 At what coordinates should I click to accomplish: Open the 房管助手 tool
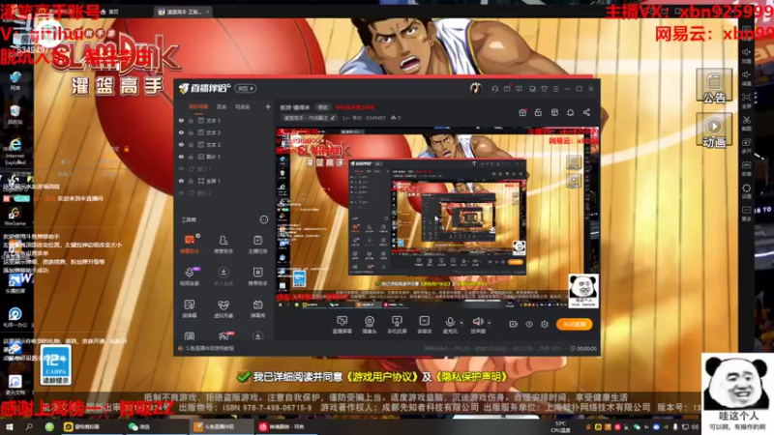click(223, 244)
